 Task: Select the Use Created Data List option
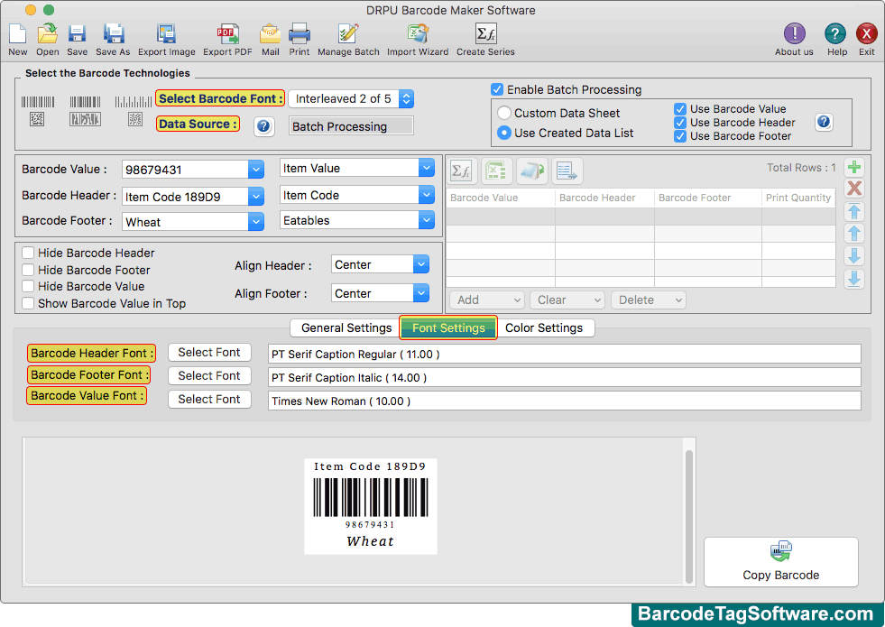coord(504,133)
